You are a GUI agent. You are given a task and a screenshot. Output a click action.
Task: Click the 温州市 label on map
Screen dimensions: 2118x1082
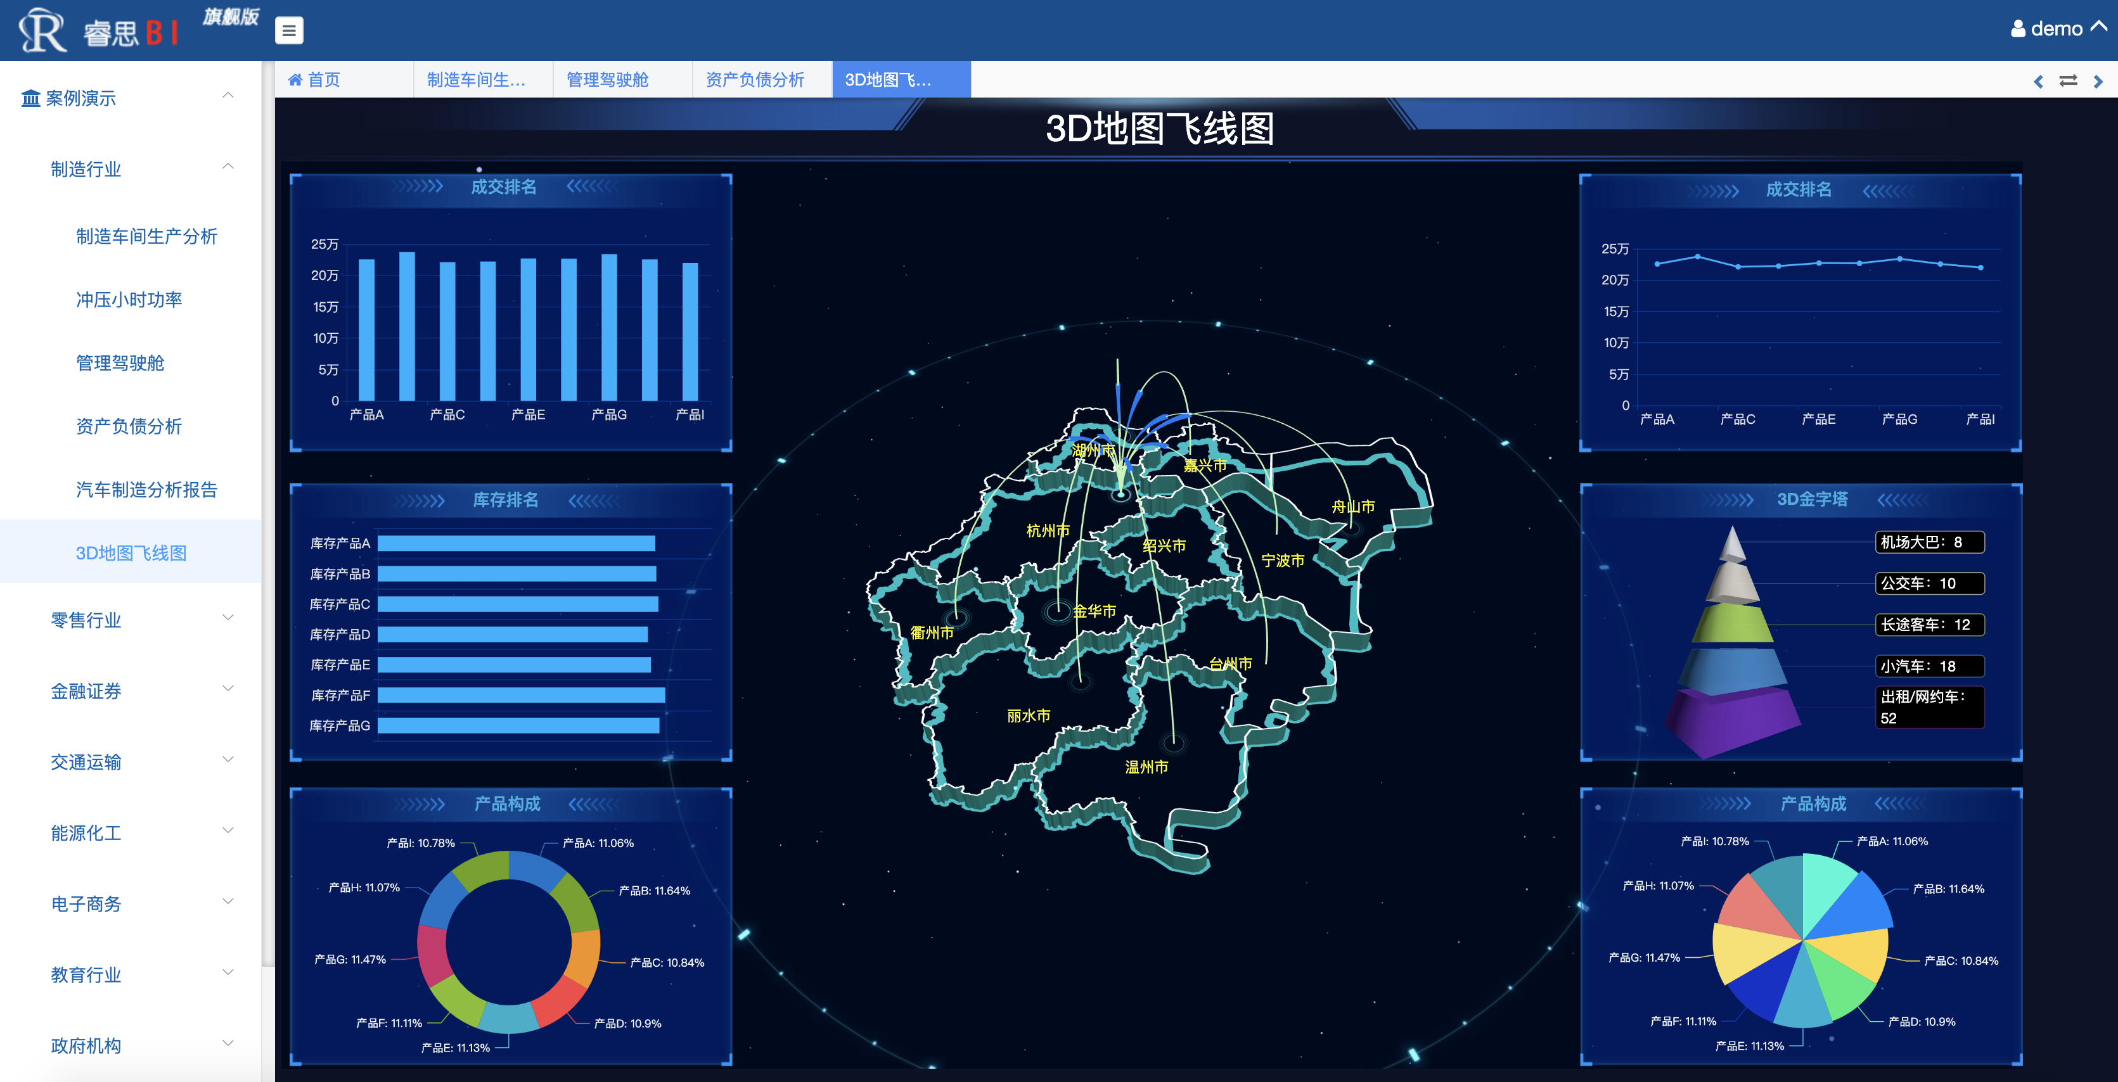[x=1146, y=767]
